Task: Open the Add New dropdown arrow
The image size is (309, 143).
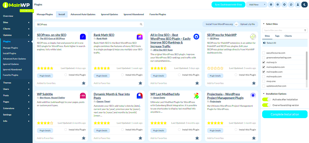Action: pos(265,5)
